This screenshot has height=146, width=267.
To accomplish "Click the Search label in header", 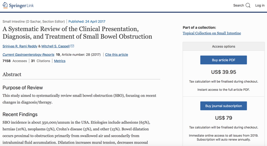I will pos(239,5).
